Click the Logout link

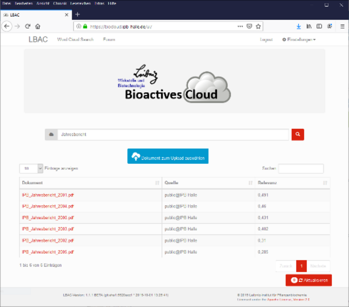point(266,40)
